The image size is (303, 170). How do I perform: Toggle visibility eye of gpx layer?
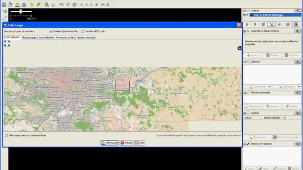[x=247, y=15]
